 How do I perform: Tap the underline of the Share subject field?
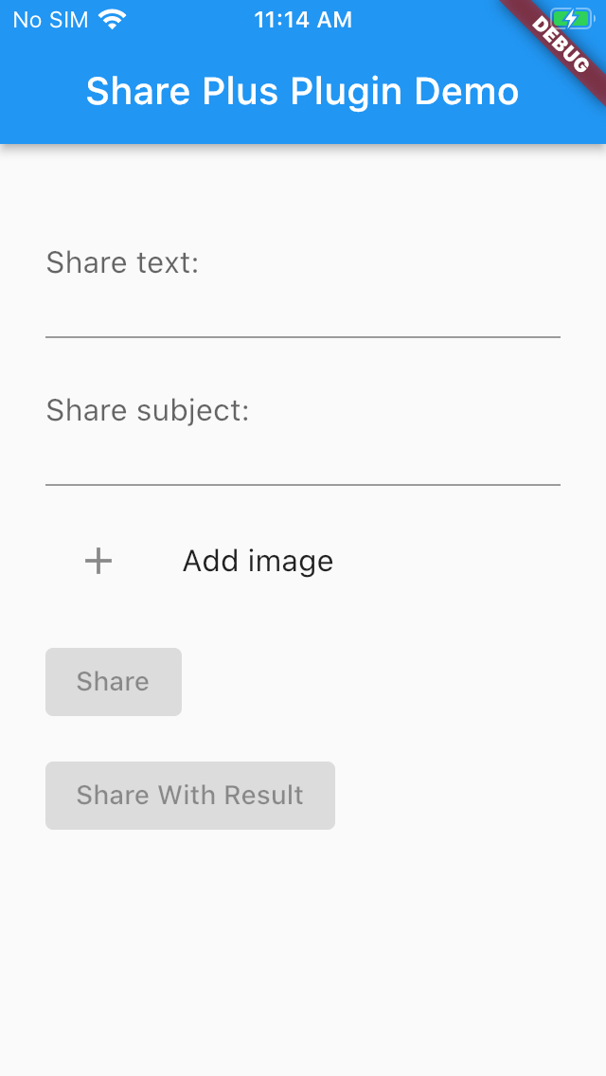[303, 483]
